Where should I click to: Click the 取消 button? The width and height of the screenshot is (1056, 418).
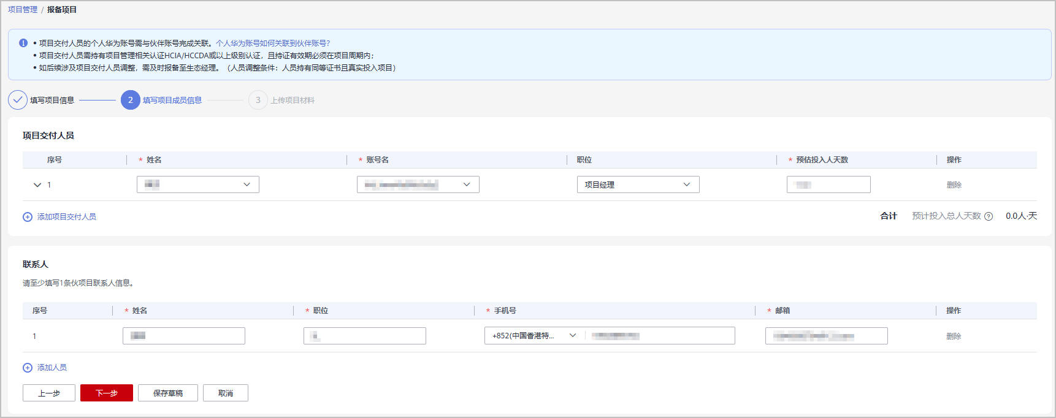[x=225, y=393]
